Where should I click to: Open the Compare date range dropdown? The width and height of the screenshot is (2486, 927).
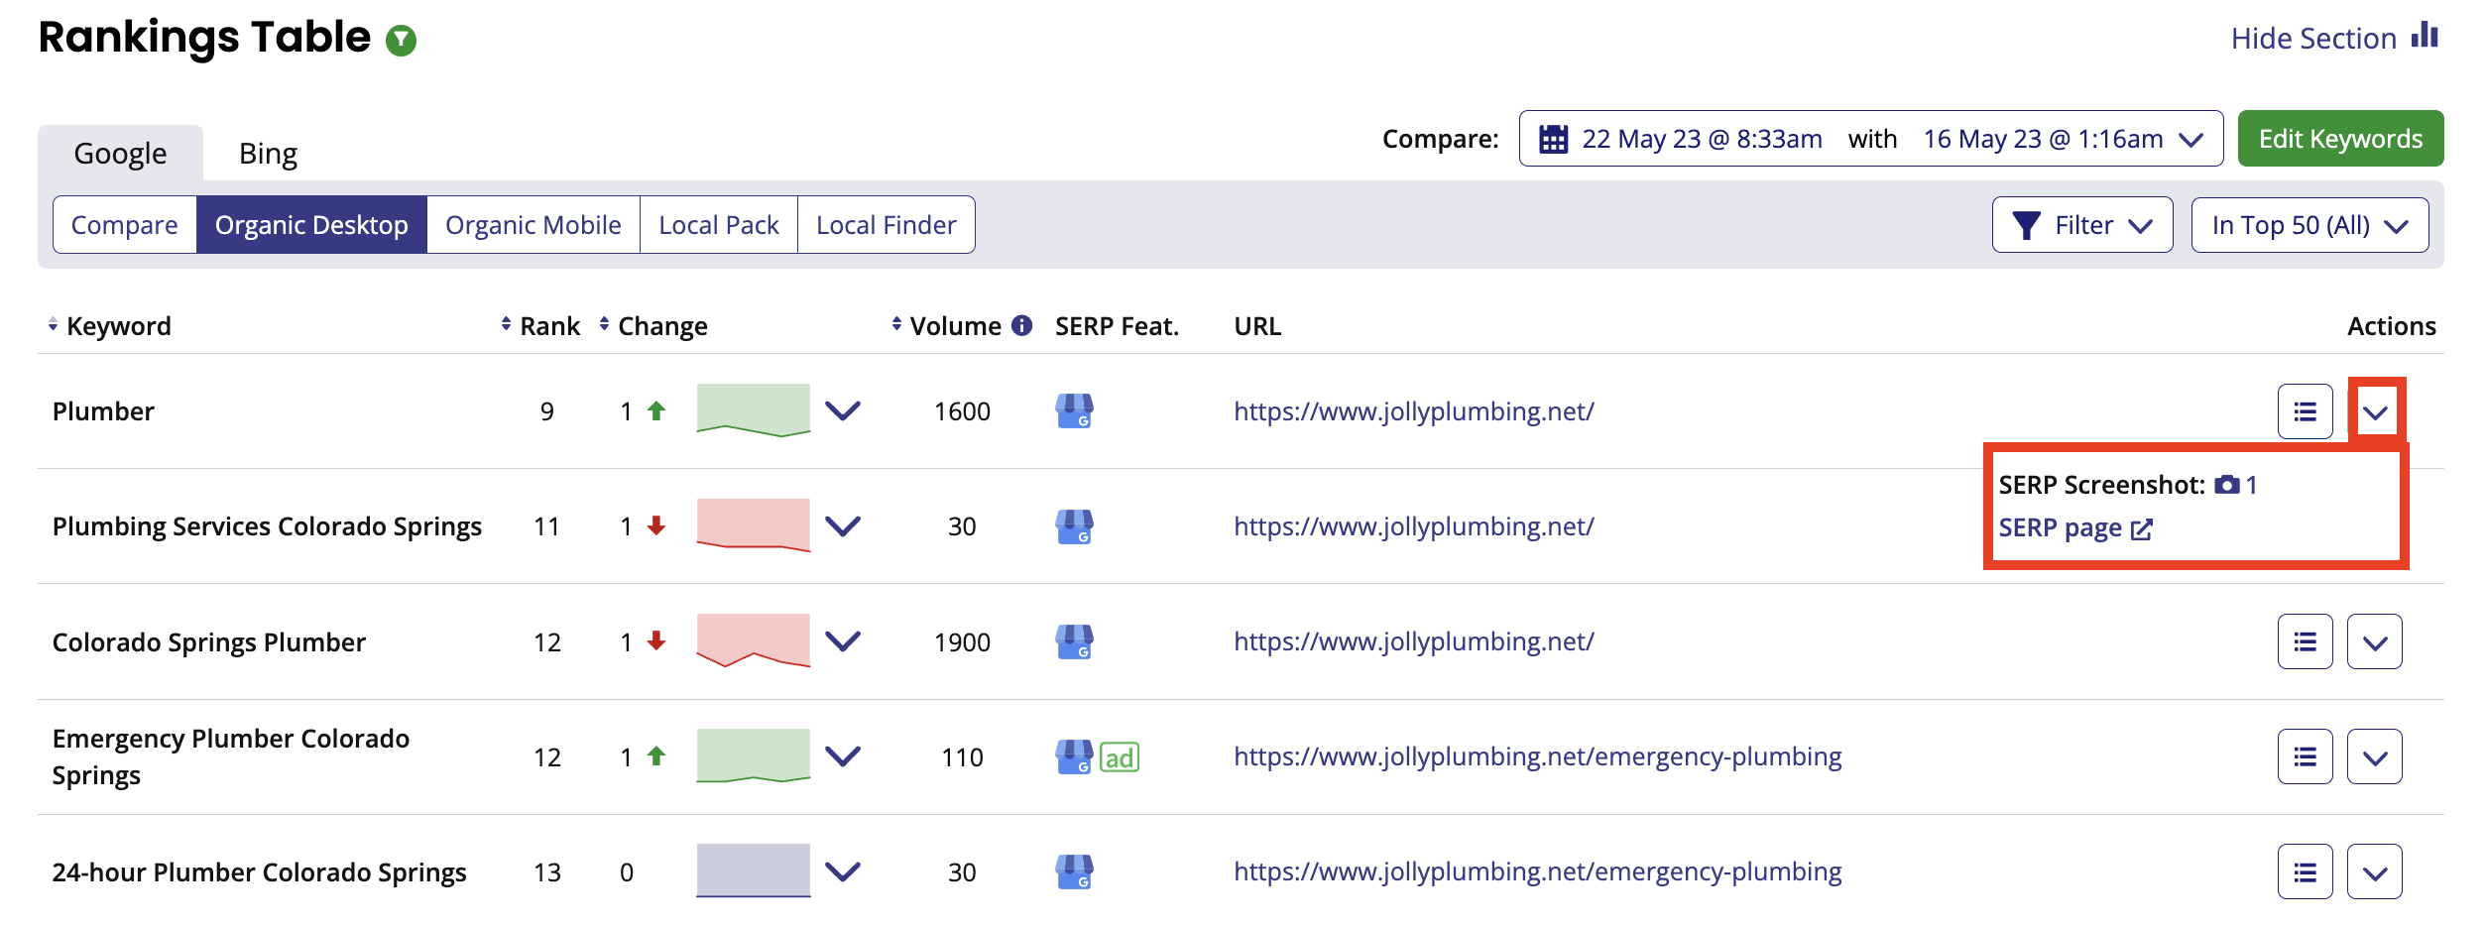1870,139
